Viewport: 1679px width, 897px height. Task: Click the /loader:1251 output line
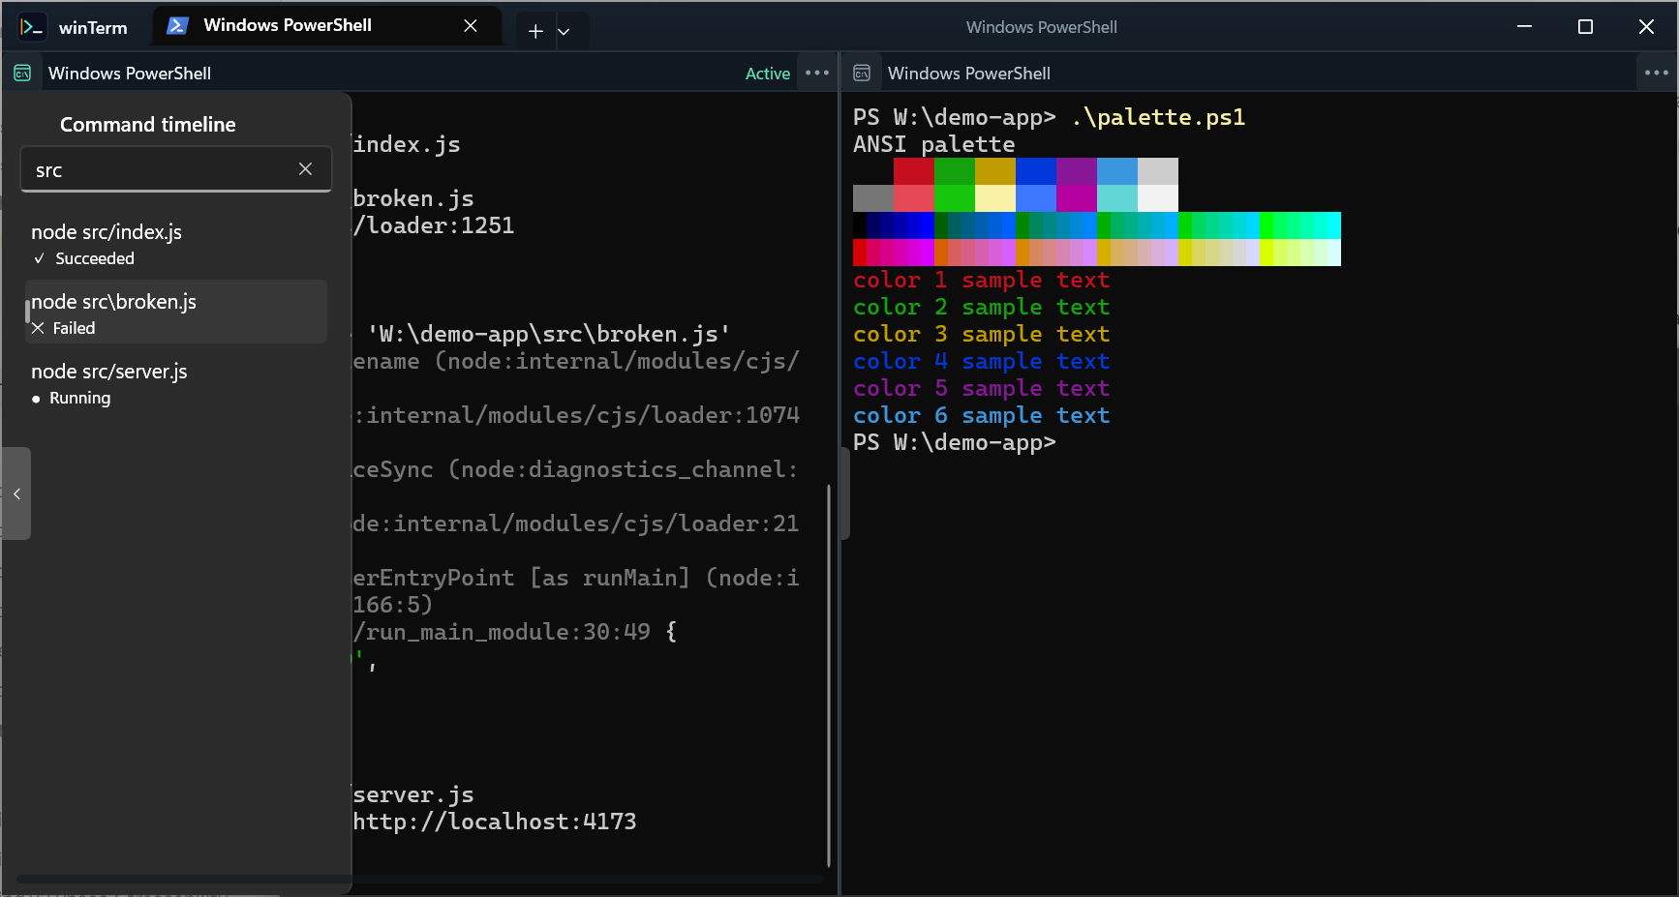(434, 225)
